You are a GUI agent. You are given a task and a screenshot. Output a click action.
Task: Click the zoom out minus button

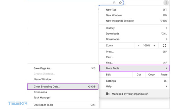(x=138, y=46)
